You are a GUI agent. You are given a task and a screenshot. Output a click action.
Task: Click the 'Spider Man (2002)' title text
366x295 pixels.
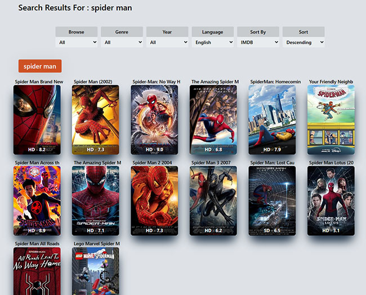[x=93, y=81]
